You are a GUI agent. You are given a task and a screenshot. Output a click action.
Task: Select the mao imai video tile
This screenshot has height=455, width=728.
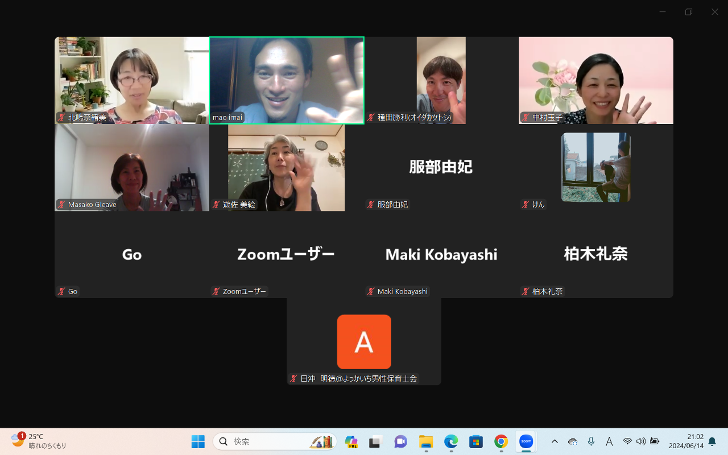pos(287,80)
